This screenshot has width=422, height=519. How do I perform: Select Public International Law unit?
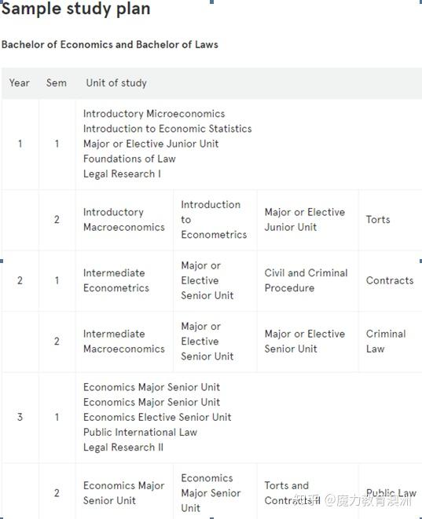(140, 433)
